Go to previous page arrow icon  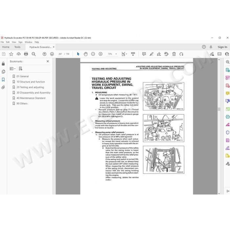44,54
